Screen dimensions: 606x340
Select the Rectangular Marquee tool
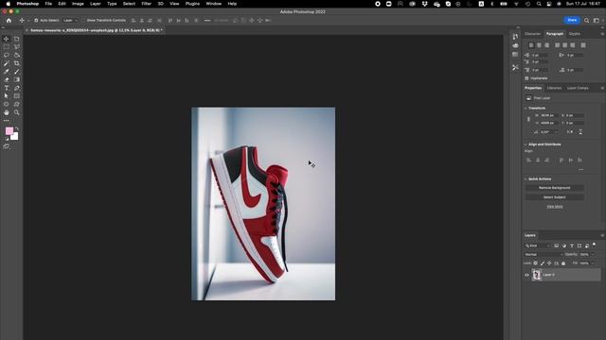pos(7,47)
